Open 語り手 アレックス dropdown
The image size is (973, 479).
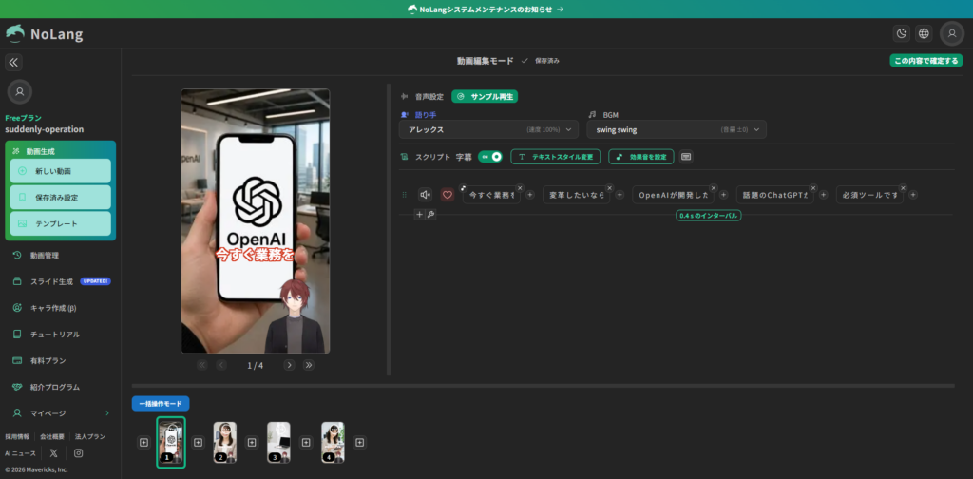point(488,129)
